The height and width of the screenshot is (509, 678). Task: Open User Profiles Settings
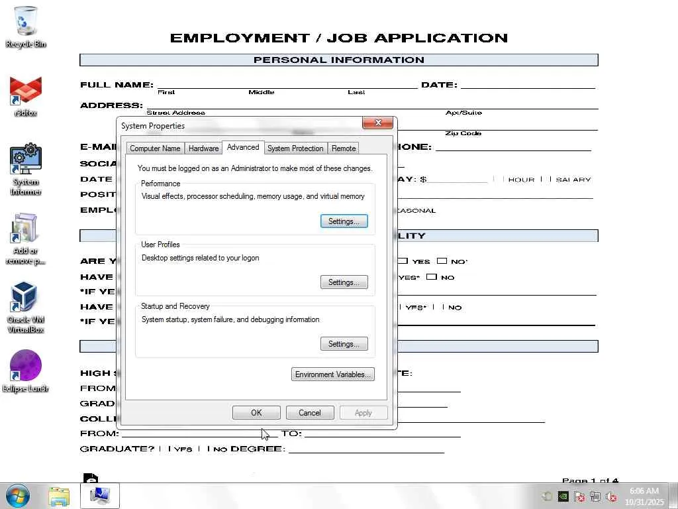click(x=344, y=282)
